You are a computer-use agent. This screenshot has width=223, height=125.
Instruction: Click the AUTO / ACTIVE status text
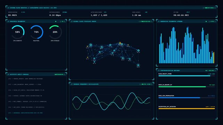point(210,107)
